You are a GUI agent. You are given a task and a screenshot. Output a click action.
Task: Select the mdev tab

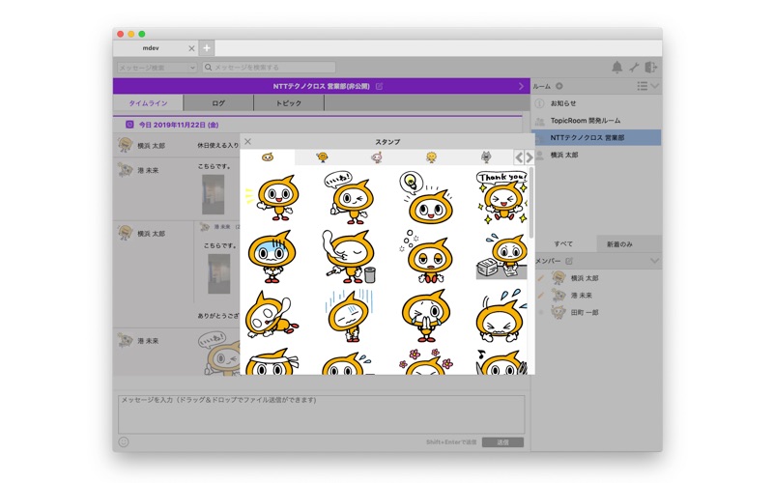[x=156, y=48]
